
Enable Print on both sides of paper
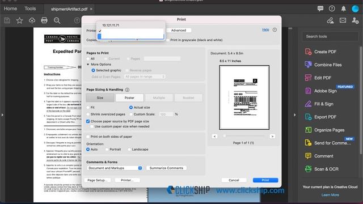click(88, 137)
